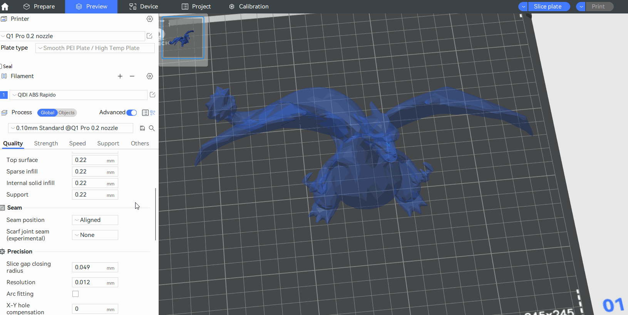Screen dimensions: 628x315
Task: Enable the Arc fitting checkbox
Action: pos(75,294)
